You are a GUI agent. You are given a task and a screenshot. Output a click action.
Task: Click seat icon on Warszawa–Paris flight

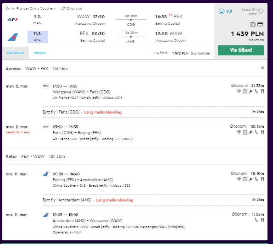click(256, 92)
